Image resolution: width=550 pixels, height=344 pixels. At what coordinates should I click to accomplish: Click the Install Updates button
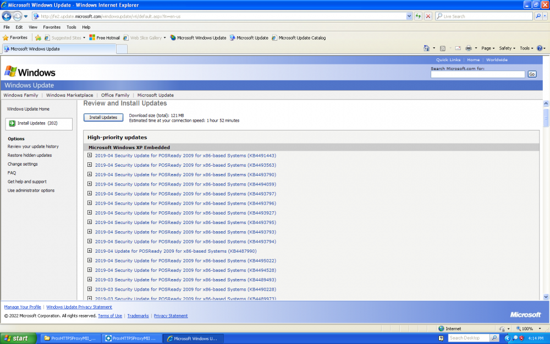(103, 117)
